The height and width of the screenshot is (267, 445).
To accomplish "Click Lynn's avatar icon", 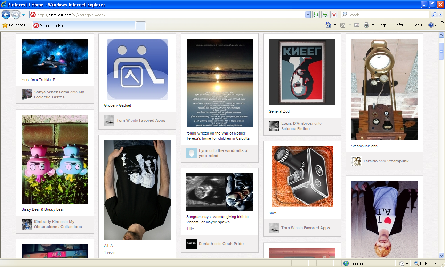I will 192,153.
